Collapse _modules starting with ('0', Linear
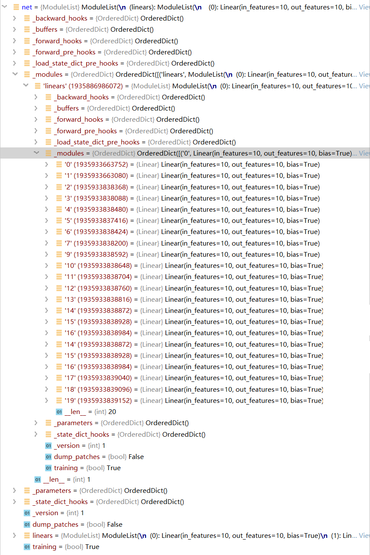Screen dimensions: 370x555 (x=36, y=153)
